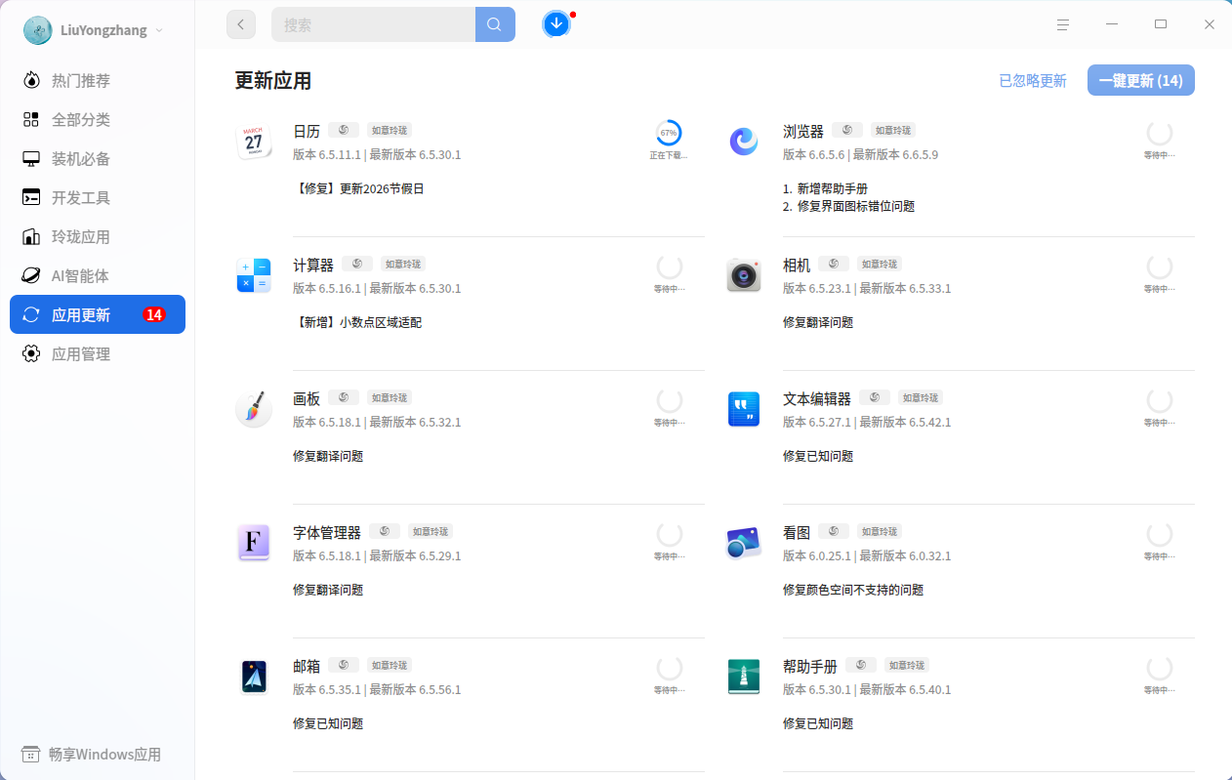Click the swirl badge next to 浏览器
Image resolution: width=1232 pixels, height=780 pixels.
point(847,130)
